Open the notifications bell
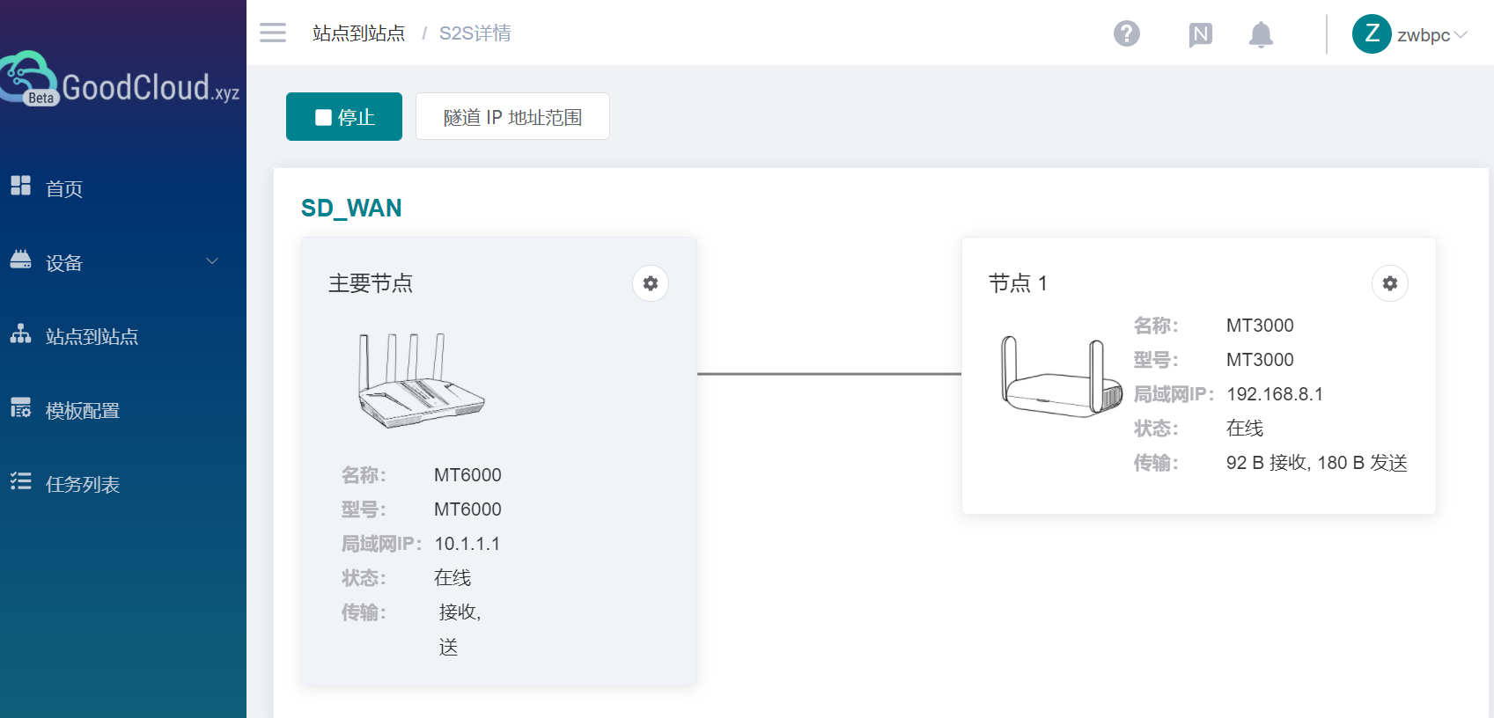 1261,34
